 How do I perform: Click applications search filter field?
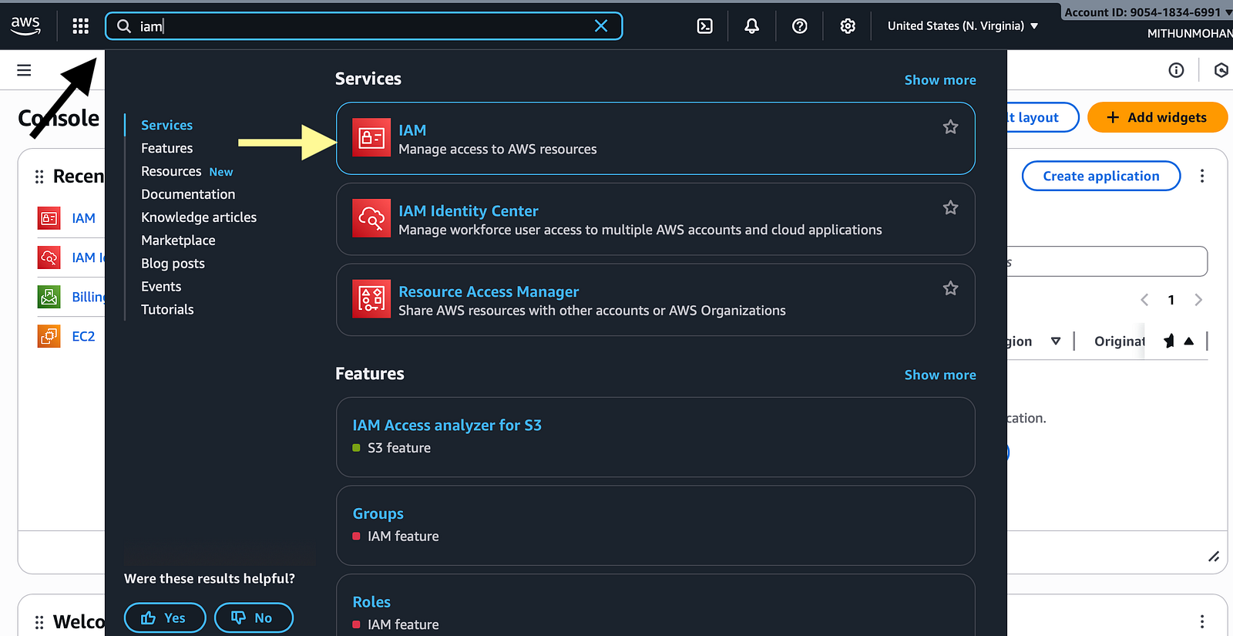pyautogui.click(x=1107, y=261)
